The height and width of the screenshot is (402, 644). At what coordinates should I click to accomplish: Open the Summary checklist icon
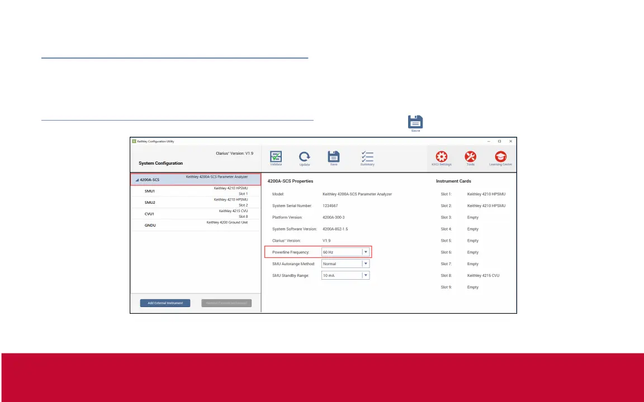[x=367, y=158]
